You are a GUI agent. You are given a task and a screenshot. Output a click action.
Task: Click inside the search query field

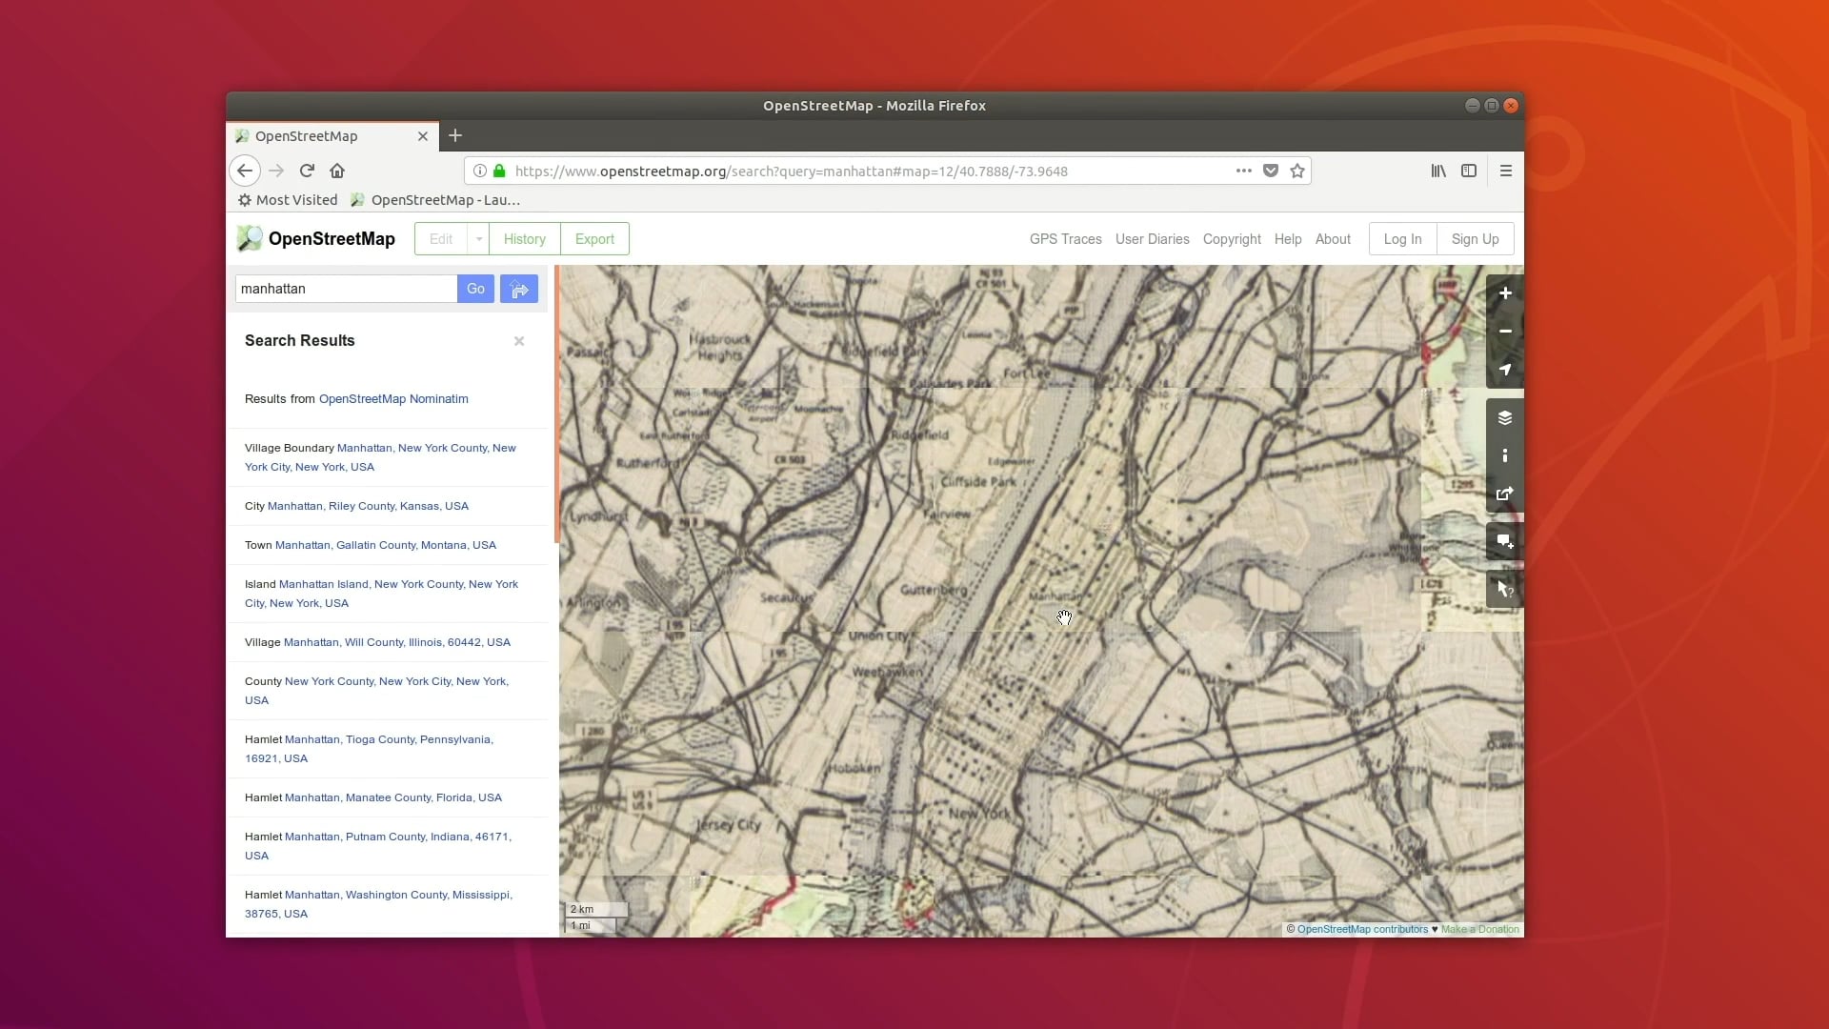pyautogui.click(x=345, y=289)
